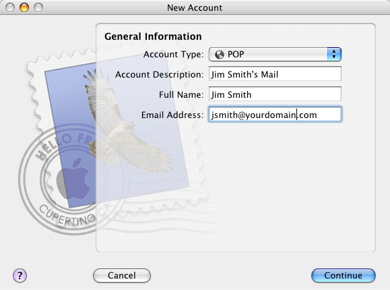The height and width of the screenshot is (290, 390).
Task: Place cursor in the Email Address field
Action: [x=275, y=115]
